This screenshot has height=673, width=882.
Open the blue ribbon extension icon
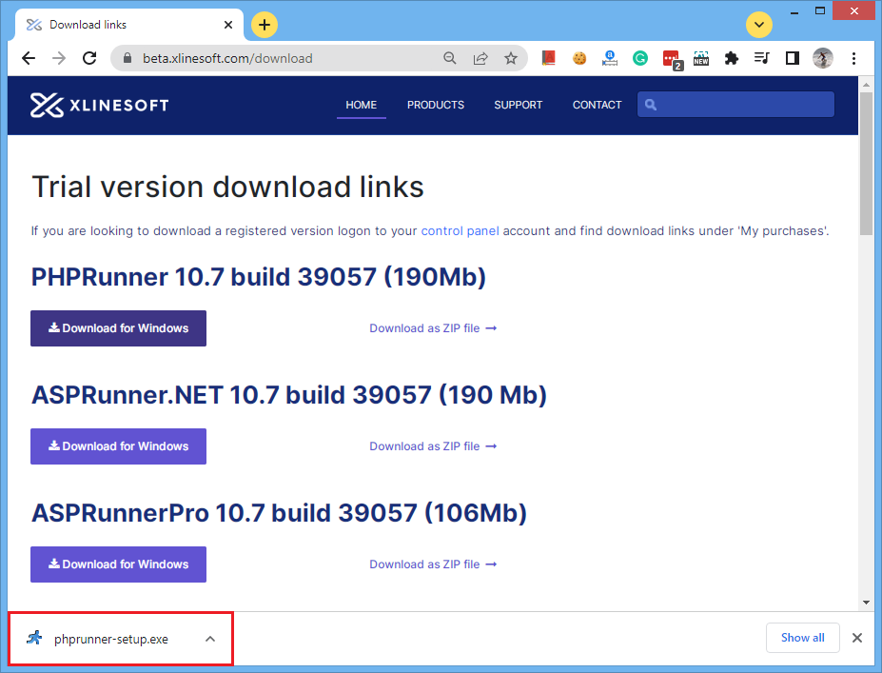click(x=610, y=58)
